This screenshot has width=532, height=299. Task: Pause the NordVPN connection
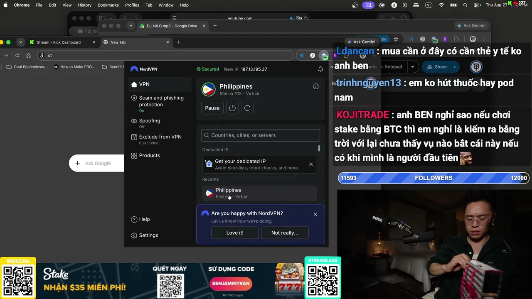(212, 108)
